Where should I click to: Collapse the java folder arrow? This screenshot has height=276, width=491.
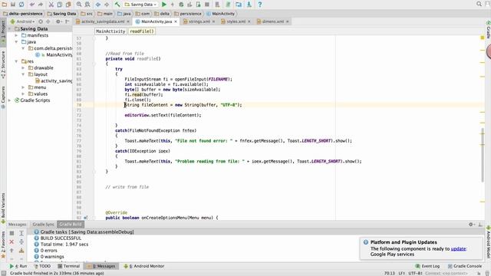pos(16,42)
